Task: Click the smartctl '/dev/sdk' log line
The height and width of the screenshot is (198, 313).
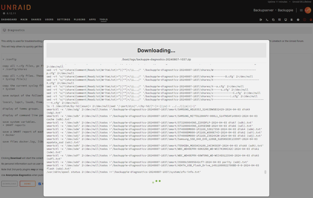Action: (150, 123)
